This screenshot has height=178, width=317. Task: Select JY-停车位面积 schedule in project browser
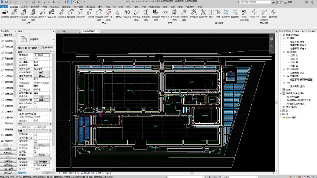pos(293,97)
